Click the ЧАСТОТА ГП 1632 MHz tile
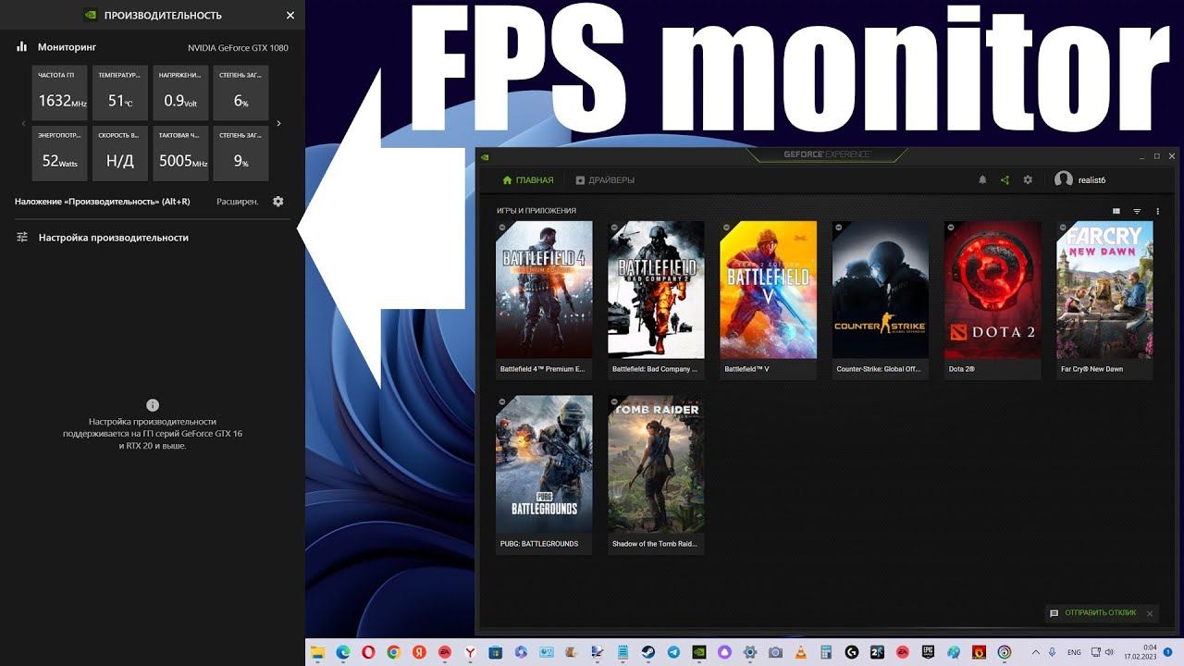This screenshot has height=666, width=1184. (59, 93)
